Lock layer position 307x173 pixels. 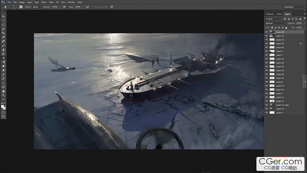tap(279, 28)
